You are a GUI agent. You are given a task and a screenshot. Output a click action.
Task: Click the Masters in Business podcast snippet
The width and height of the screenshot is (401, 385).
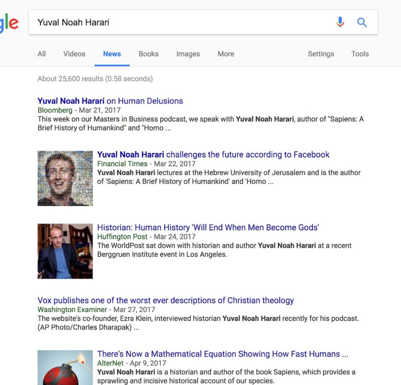point(200,123)
